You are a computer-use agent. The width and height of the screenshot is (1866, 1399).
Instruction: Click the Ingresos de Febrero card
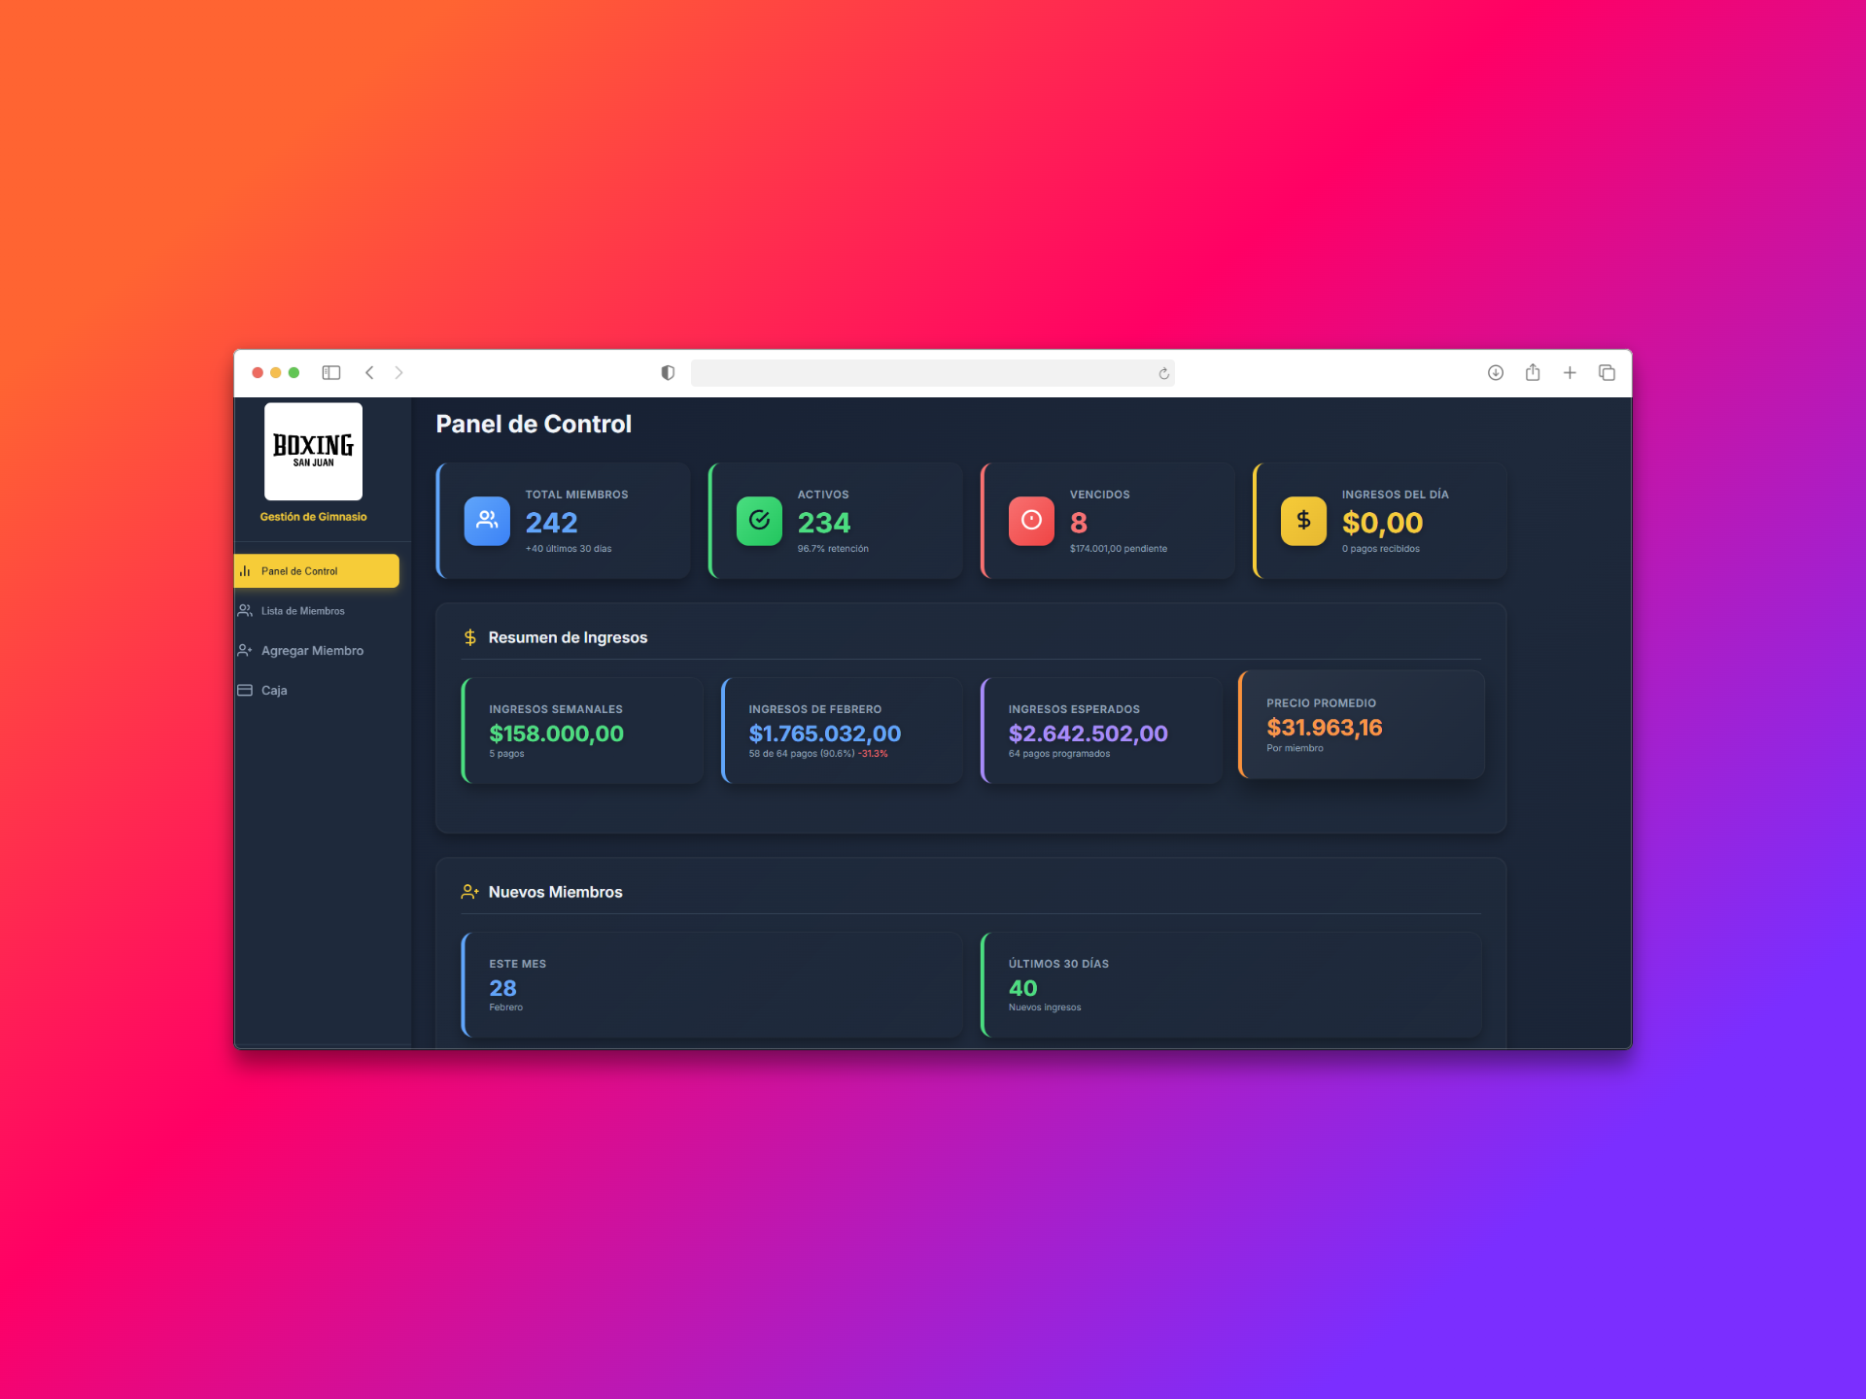[842, 731]
